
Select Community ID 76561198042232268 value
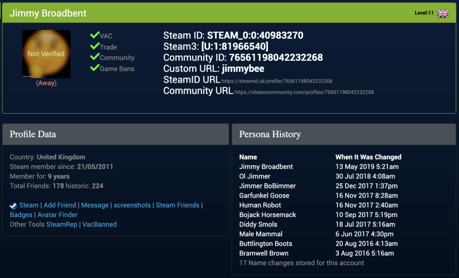276,57
